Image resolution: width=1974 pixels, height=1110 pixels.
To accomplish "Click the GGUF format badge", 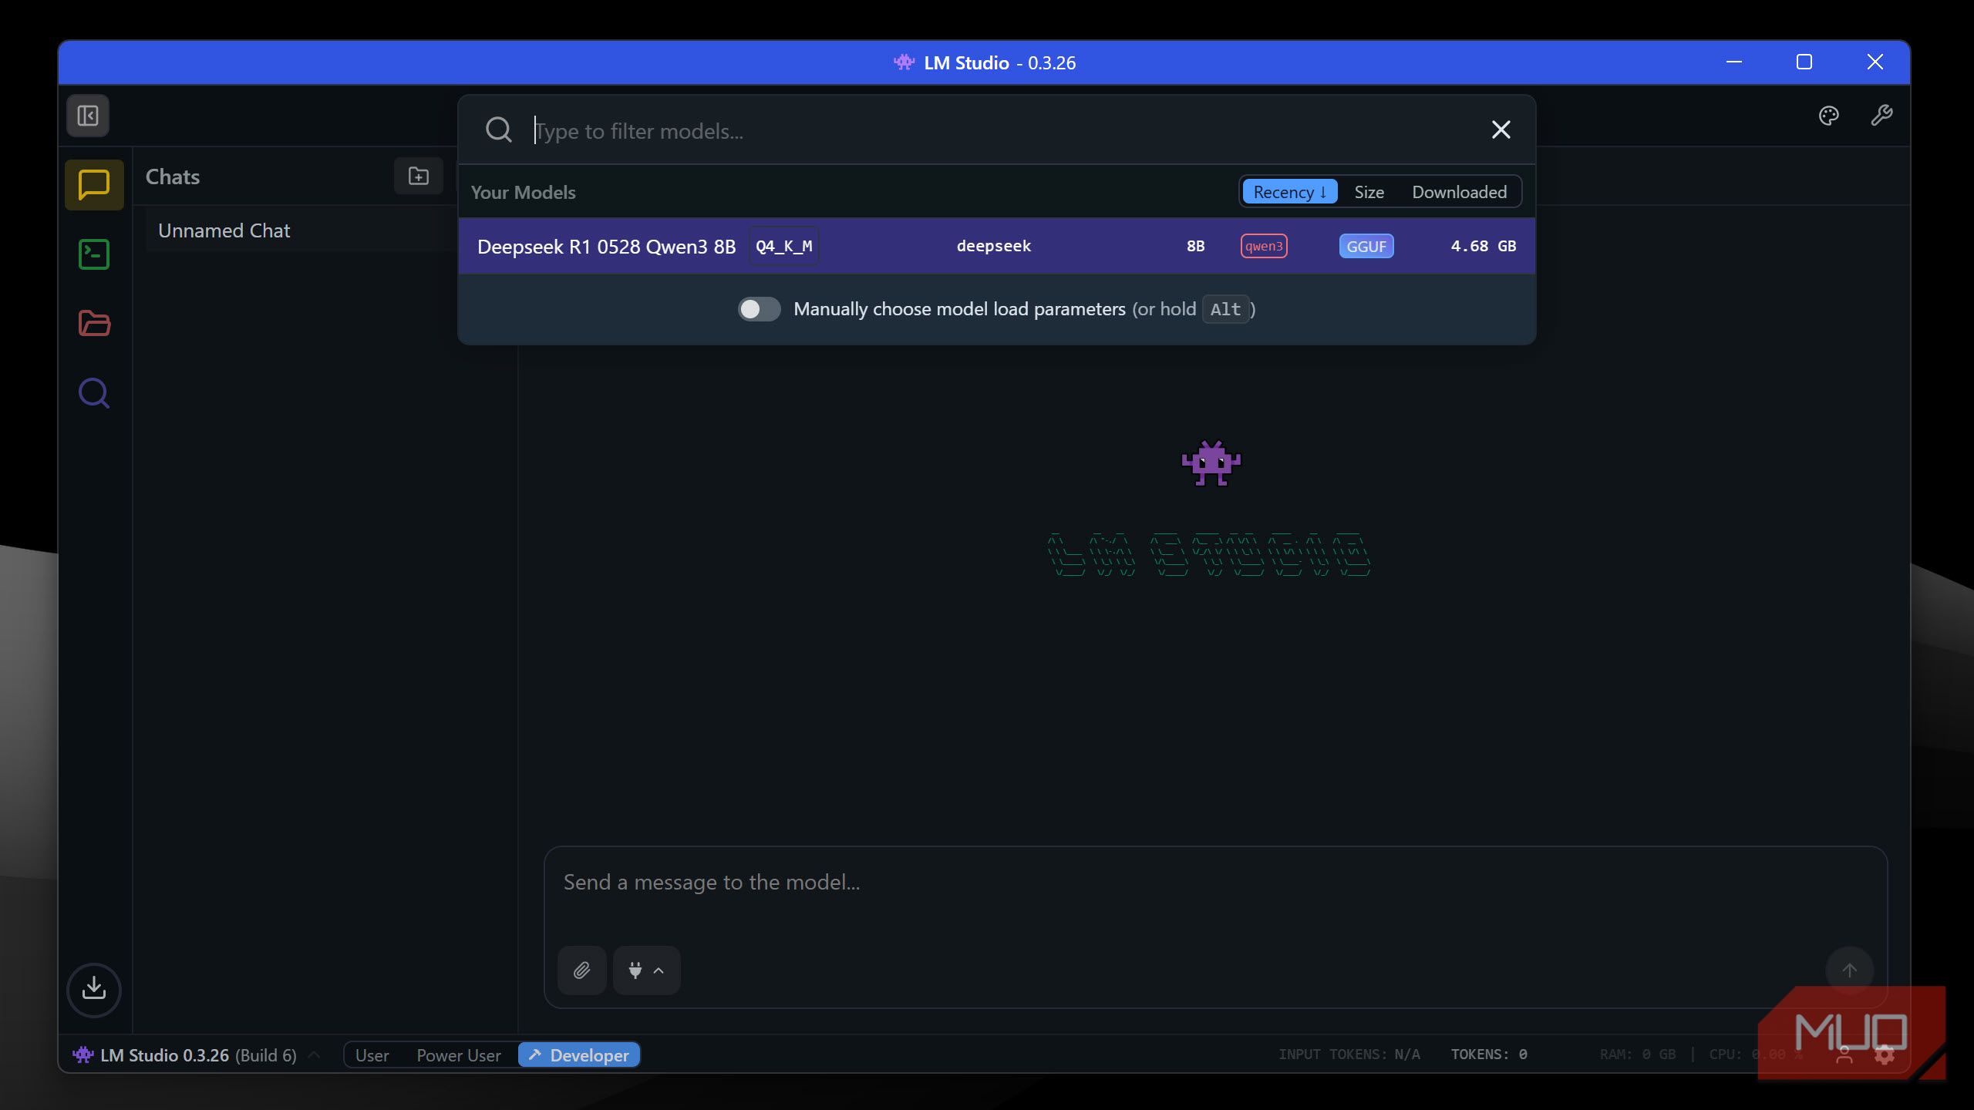I will [1366, 247].
